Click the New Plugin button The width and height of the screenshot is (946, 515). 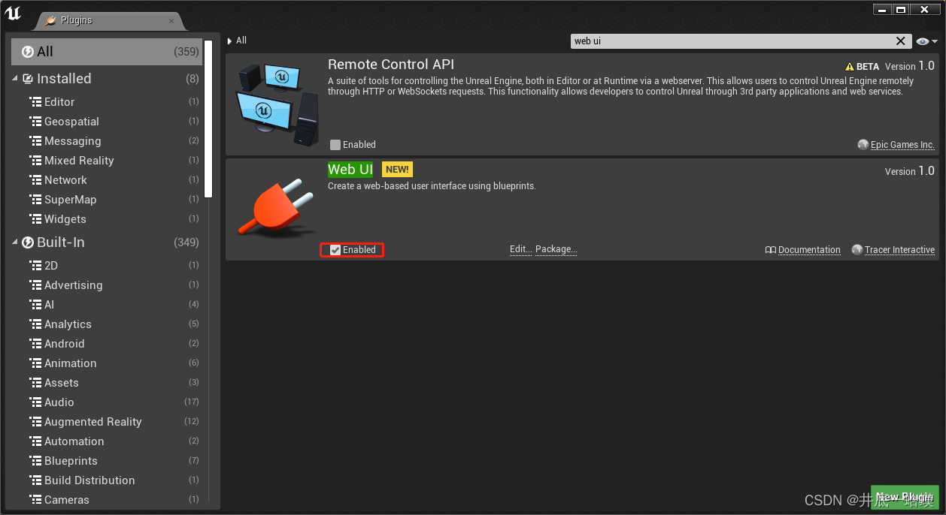pos(905,497)
